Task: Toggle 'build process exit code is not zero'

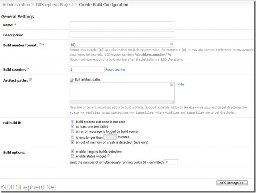Action: coord(72,121)
